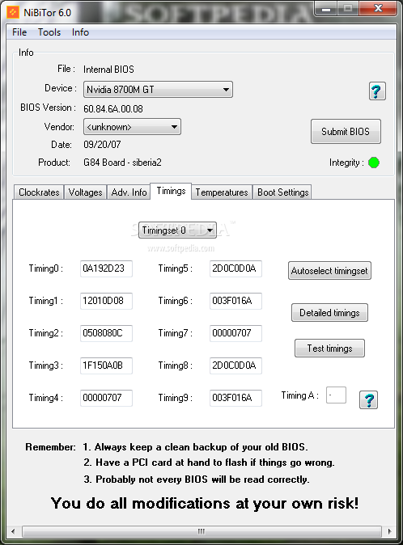Viewport: 403px width, 545px height.
Task: Click the Timing0 field 0A192D23
Action: 106,268
